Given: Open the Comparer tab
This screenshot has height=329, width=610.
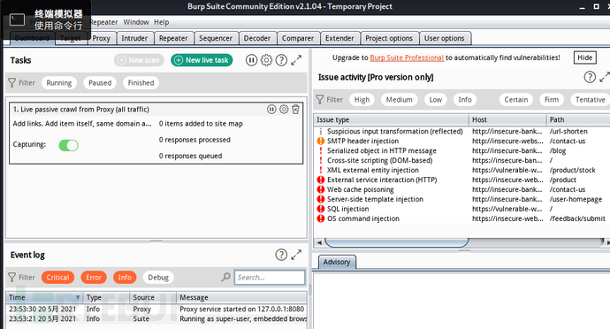Looking at the screenshot, I should click(x=298, y=38).
